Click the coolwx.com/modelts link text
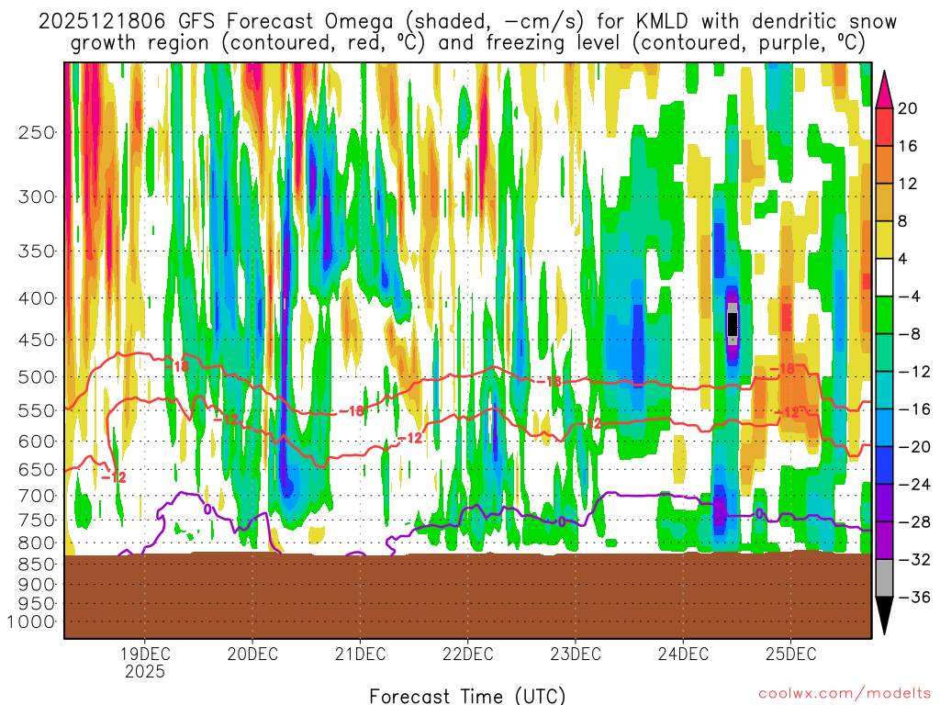 [845, 694]
